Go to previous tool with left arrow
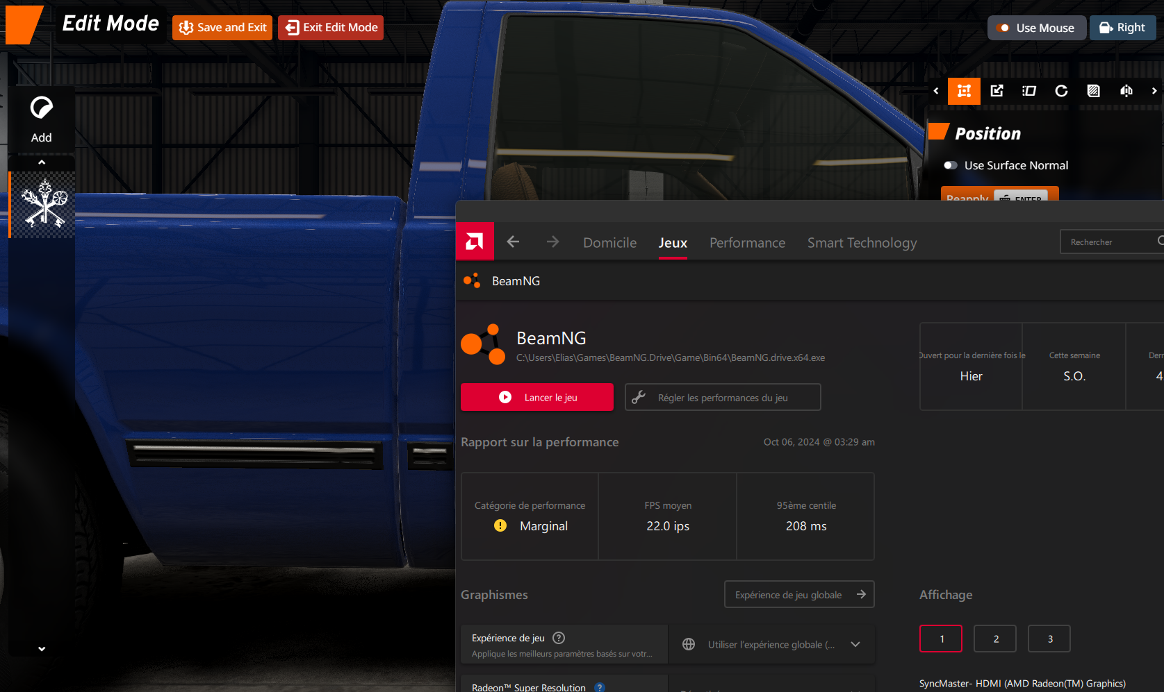The width and height of the screenshot is (1164, 692). click(936, 91)
